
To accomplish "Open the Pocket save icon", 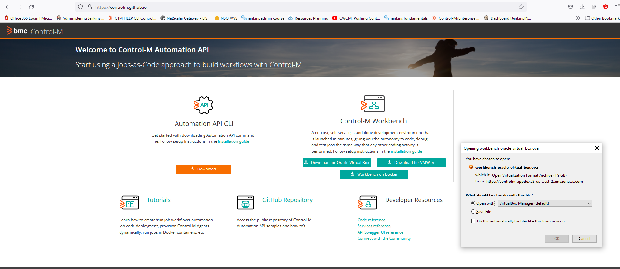I will click(x=571, y=7).
